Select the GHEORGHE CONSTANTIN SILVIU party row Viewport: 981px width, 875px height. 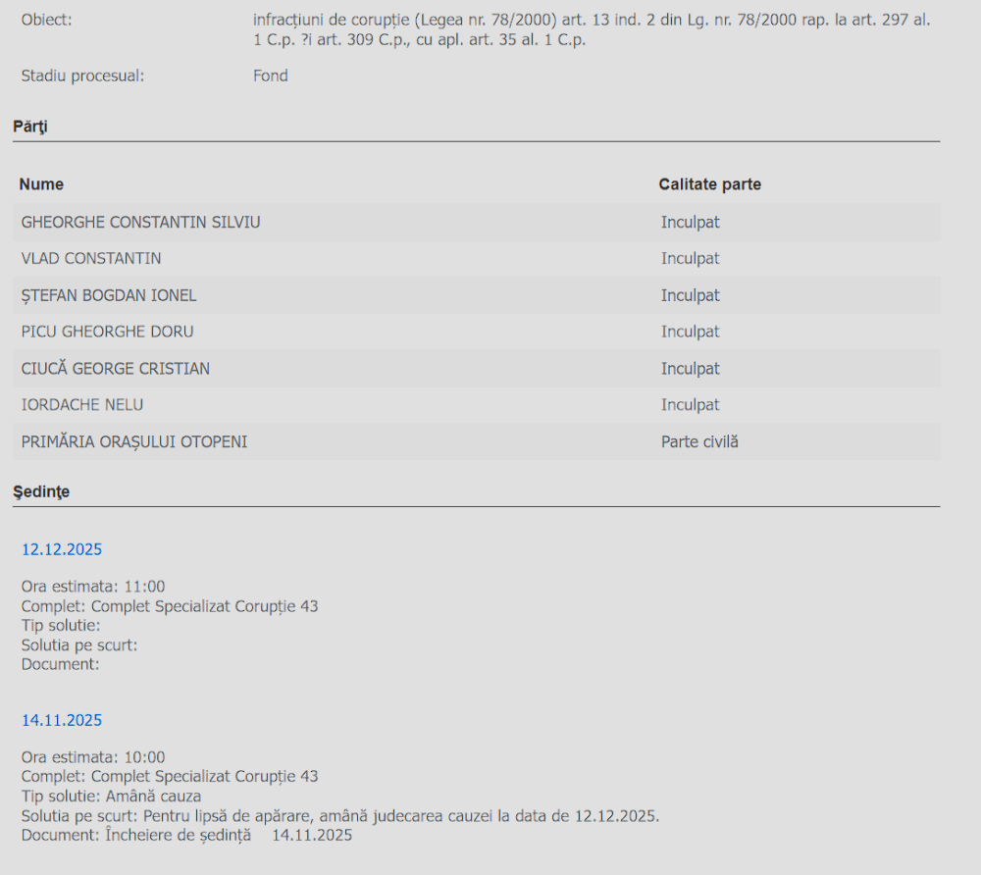pyautogui.click(x=140, y=223)
